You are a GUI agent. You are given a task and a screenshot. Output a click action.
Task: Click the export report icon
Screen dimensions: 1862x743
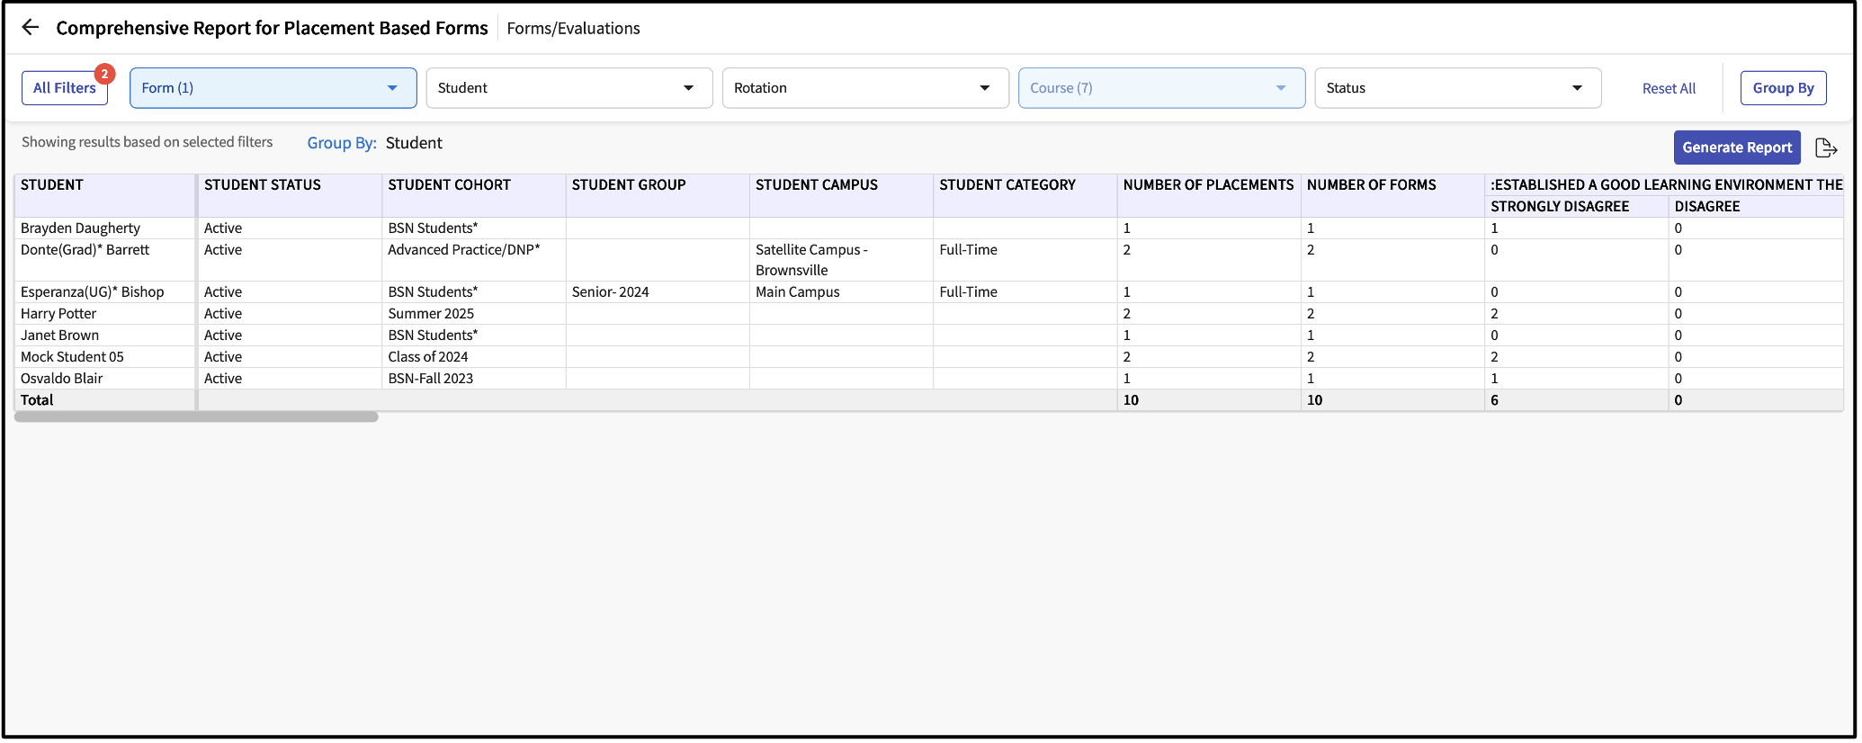[1825, 148]
